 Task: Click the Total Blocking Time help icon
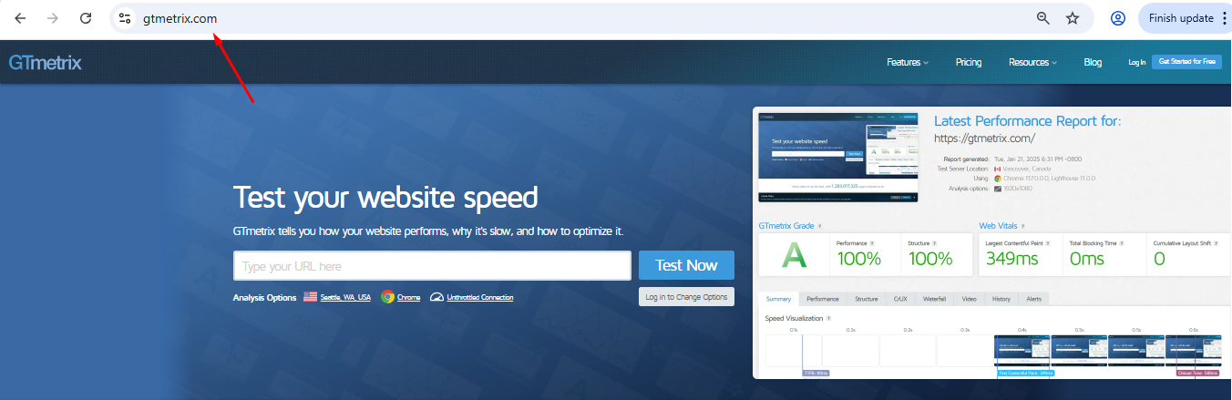tap(1121, 243)
